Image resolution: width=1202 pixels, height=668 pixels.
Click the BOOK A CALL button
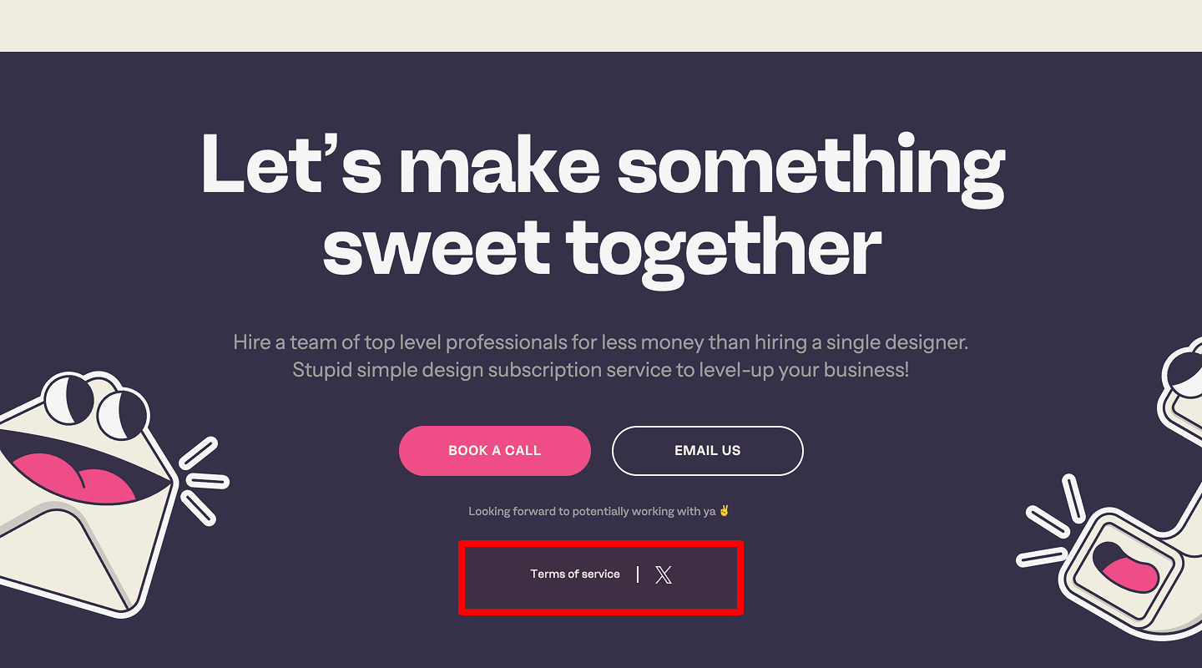click(x=494, y=450)
